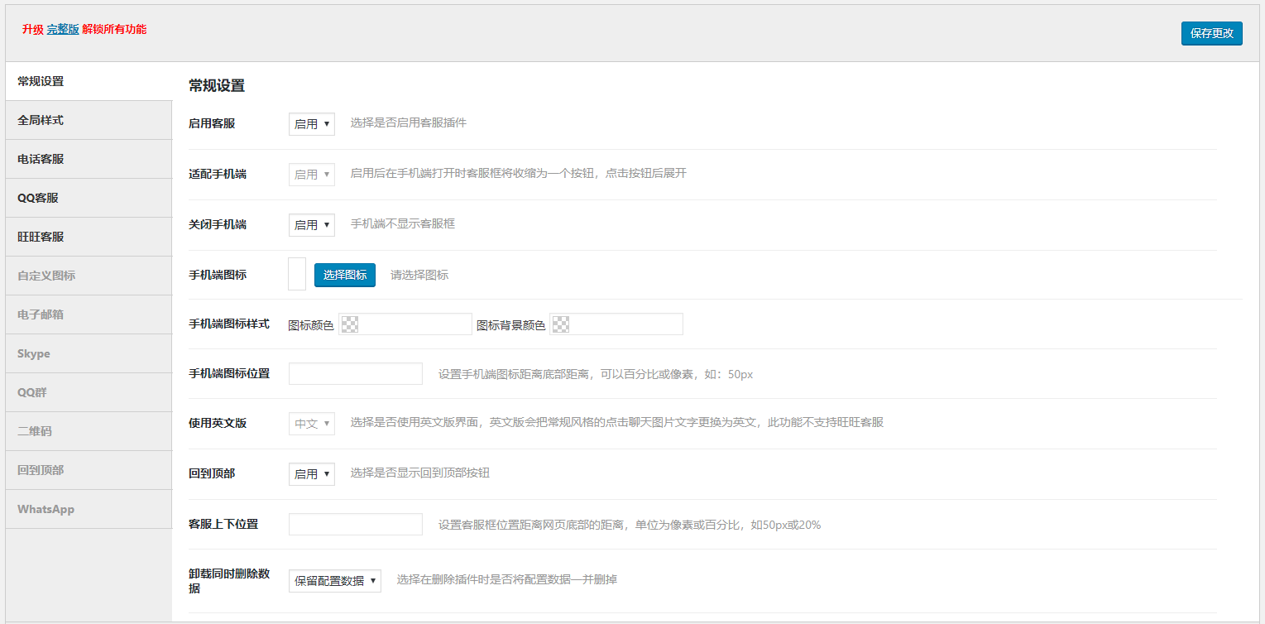Click the 选择是否启用客服插件 description
This screenshot has height=624, width=1265.
[x=409, y=122]
